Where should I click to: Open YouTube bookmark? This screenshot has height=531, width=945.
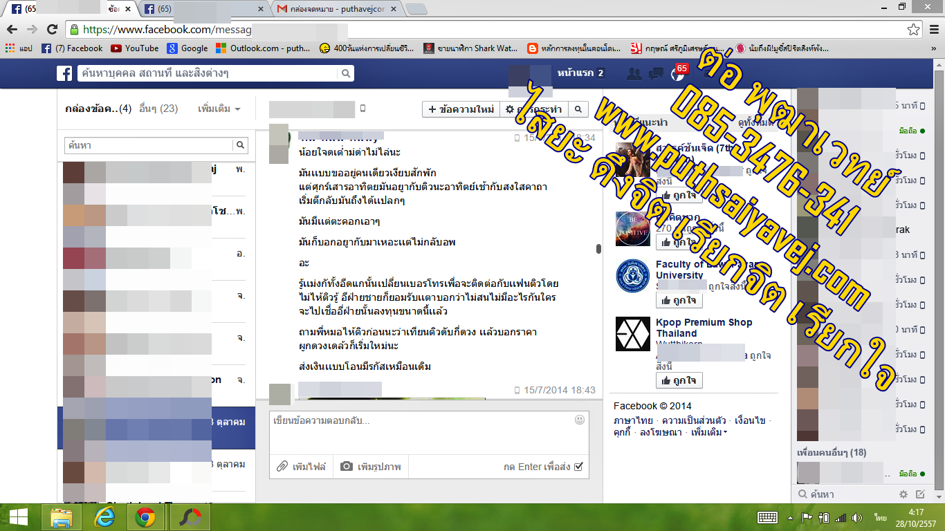135,48
